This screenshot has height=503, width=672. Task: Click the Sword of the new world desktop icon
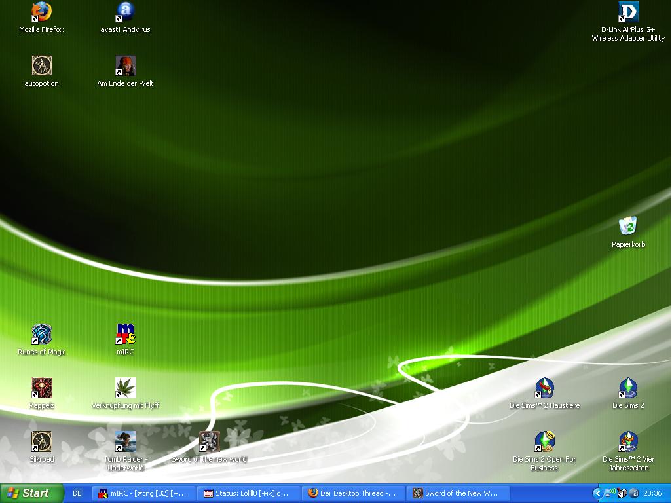(209, 441)
